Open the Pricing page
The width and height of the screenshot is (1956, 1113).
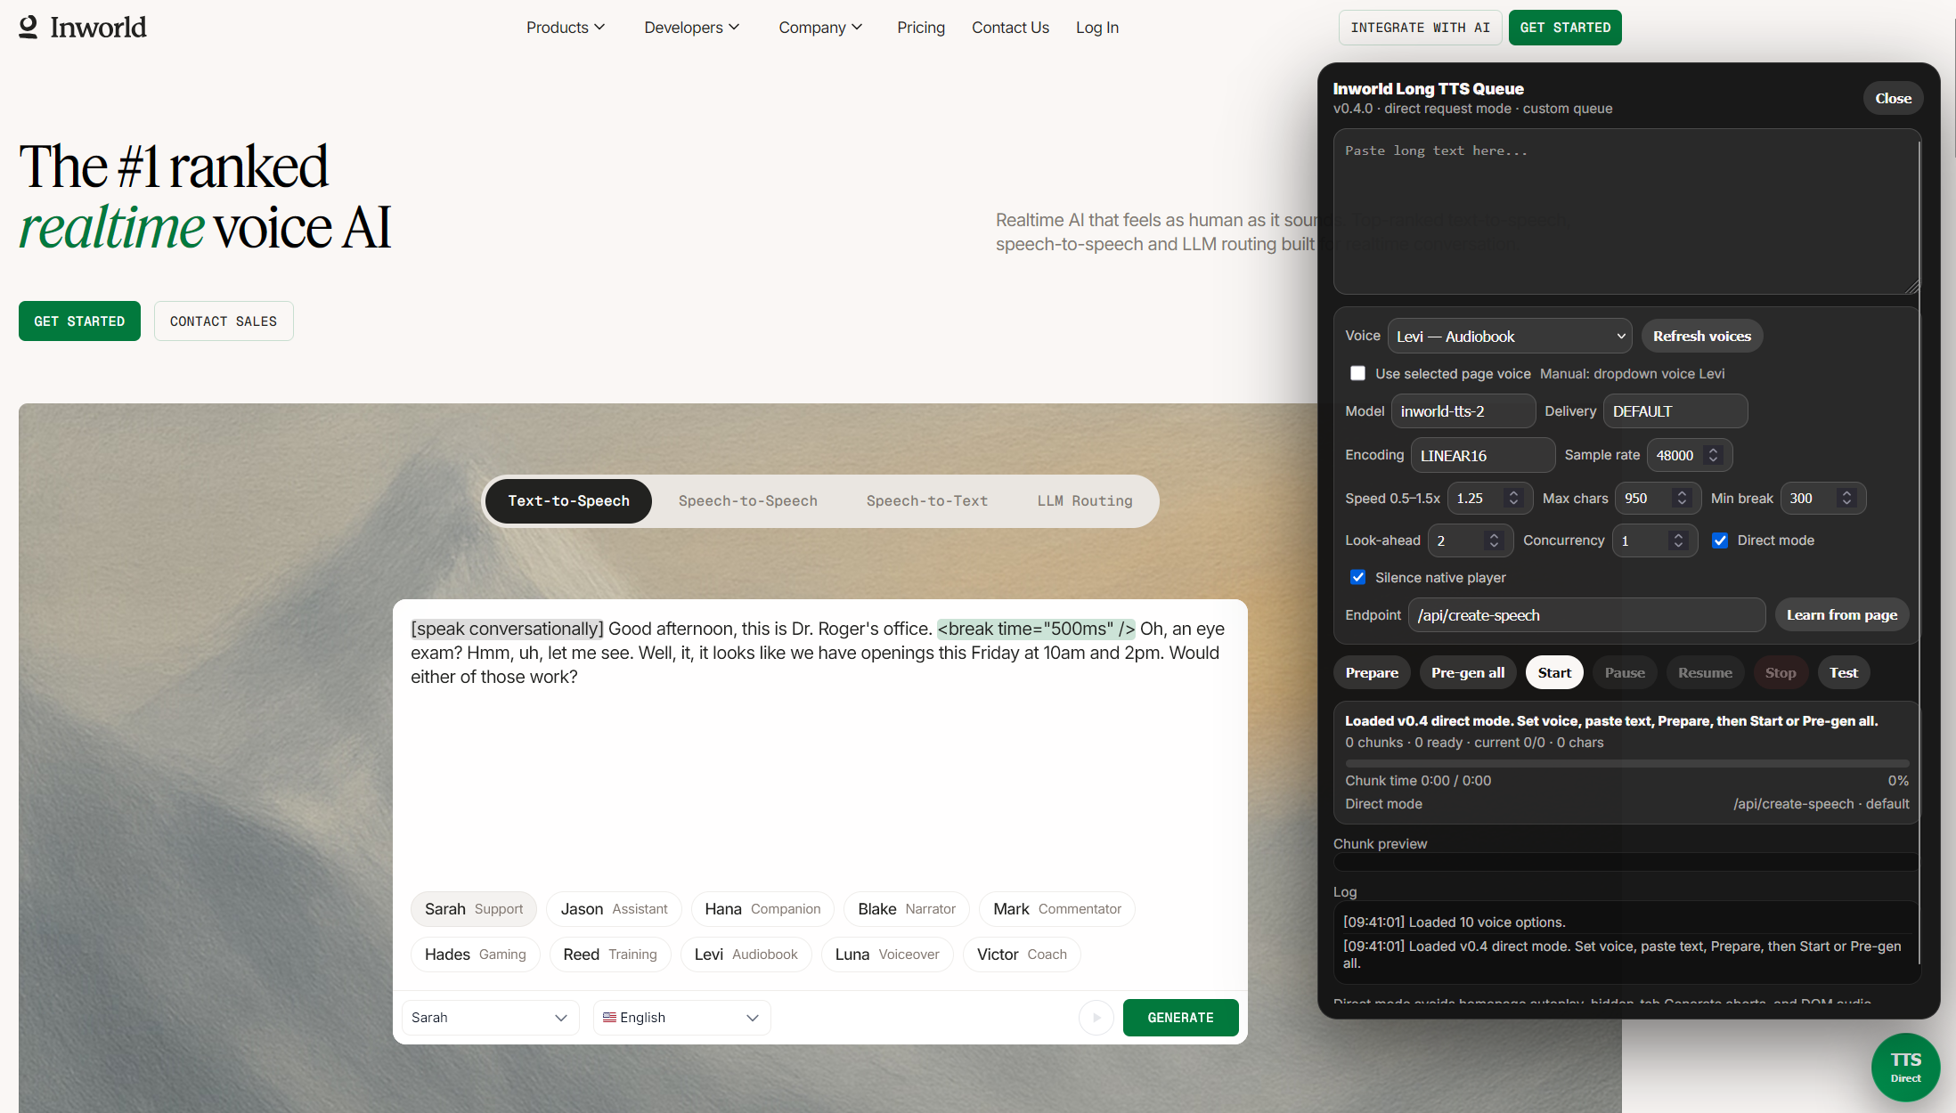click(x=921, y=28)
